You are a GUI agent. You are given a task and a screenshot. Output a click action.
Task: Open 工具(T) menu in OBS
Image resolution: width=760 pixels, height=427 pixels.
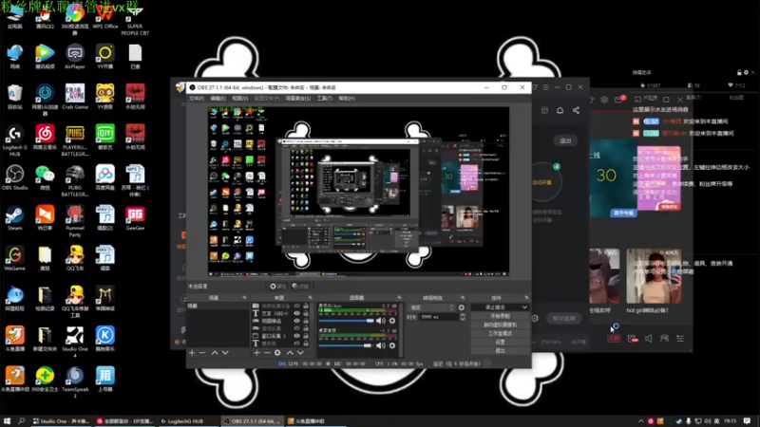324,99
